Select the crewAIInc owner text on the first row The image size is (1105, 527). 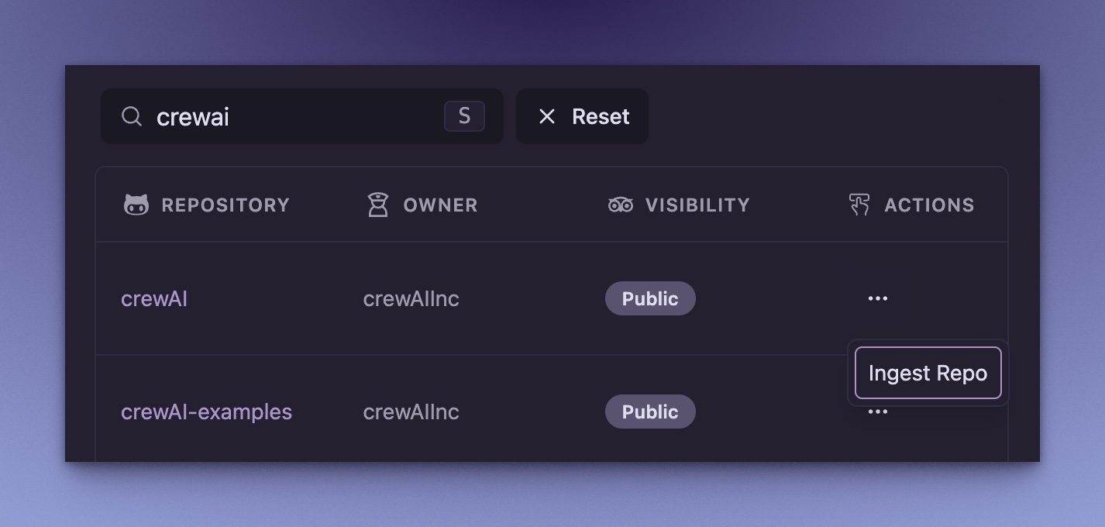point(411,298)
